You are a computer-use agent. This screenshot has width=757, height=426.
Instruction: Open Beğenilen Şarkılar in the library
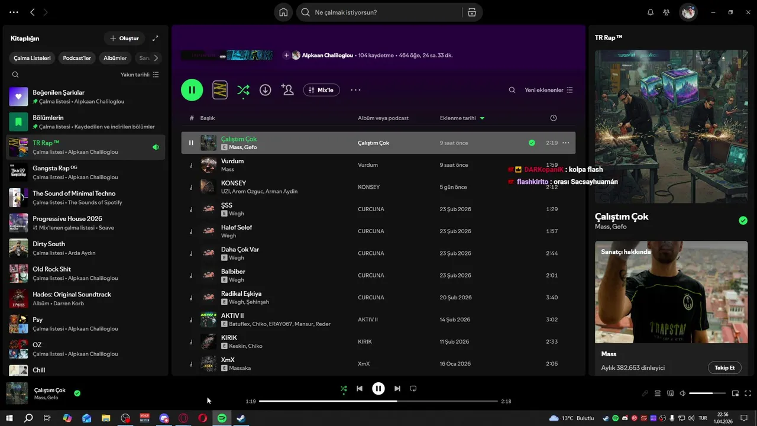tap(86, 97)
